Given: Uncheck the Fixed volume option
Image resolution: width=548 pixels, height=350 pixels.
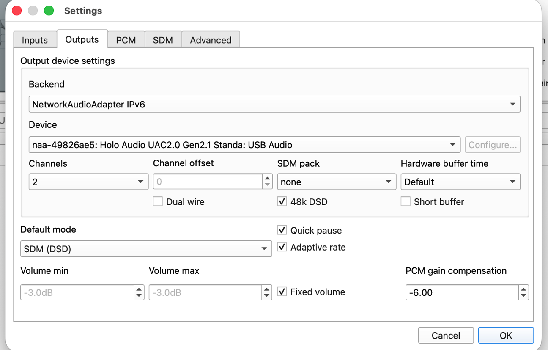Looking at the screenshot, I should [x=282, y=292].
